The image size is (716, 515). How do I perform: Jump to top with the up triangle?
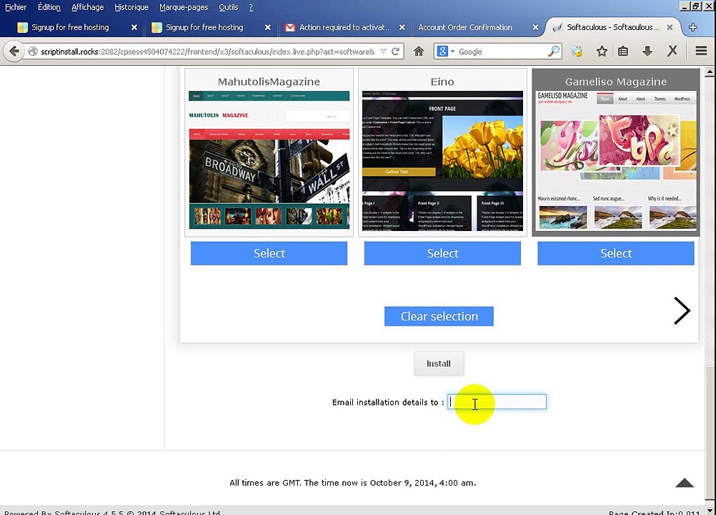coord(684,483)
